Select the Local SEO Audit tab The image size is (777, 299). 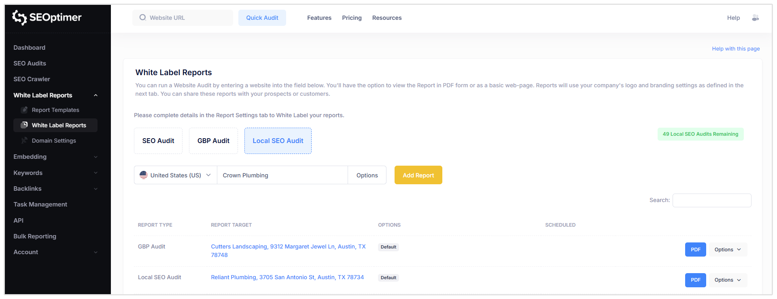(278, 141)
